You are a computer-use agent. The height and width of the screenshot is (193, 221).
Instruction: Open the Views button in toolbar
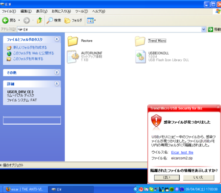tap(90, 21)
